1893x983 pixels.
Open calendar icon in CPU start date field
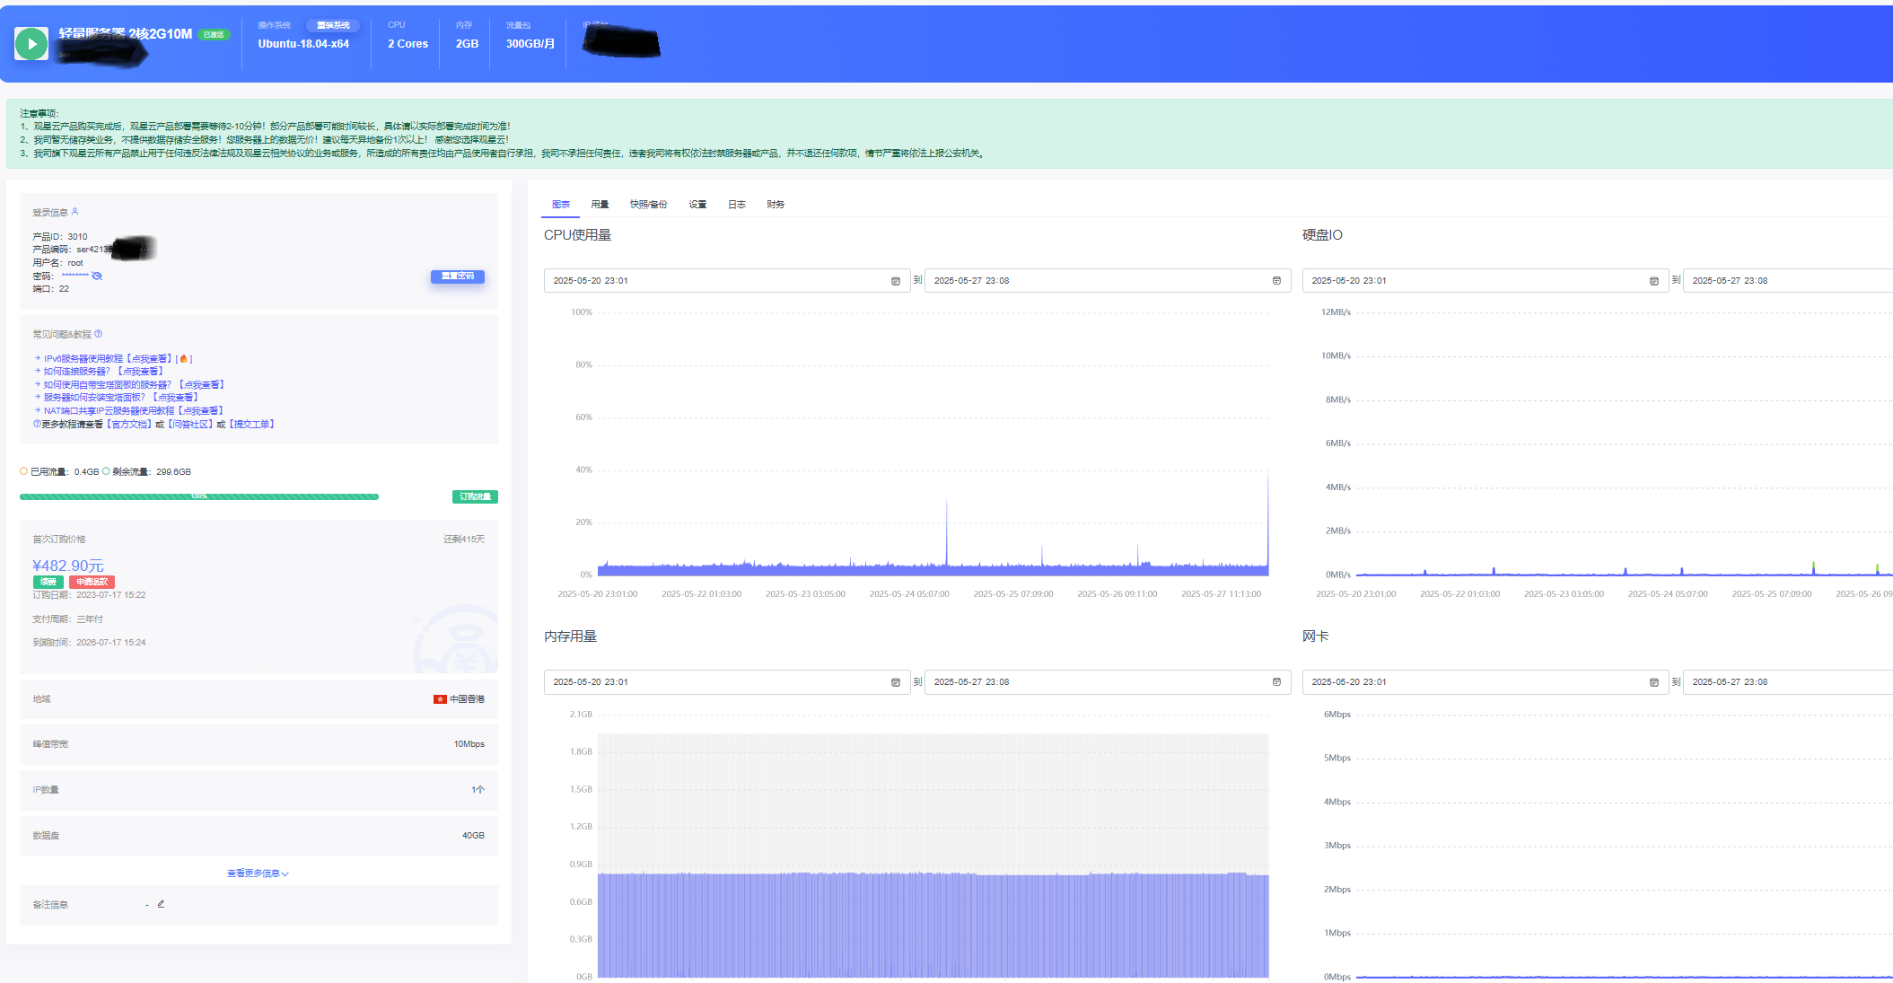pyautogui.click(x=895, y=281)
